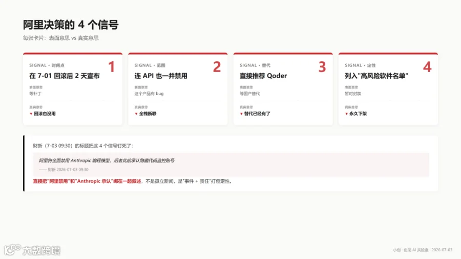Click the text "暂时封禁"
The width and height of the screenshot is (461, 259).
click(x=353, y=93)
